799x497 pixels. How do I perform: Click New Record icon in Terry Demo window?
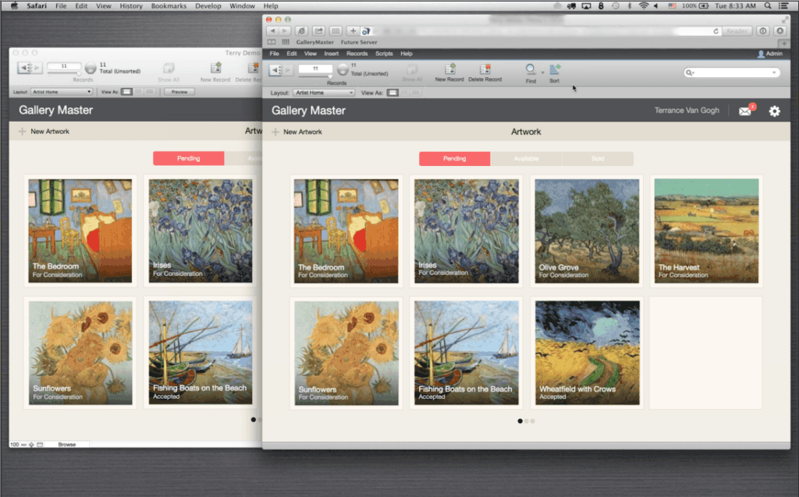tap(215, 69)
